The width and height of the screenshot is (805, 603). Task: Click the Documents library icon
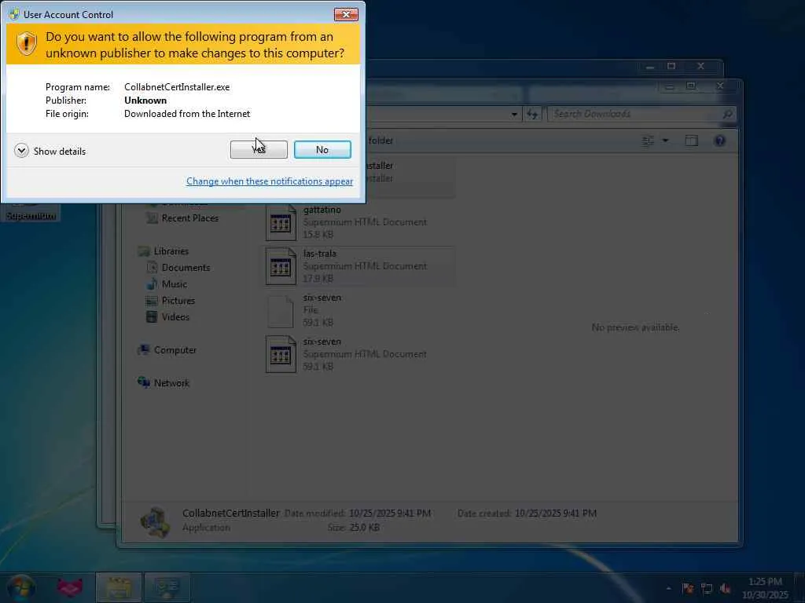[x=152, y=267]
